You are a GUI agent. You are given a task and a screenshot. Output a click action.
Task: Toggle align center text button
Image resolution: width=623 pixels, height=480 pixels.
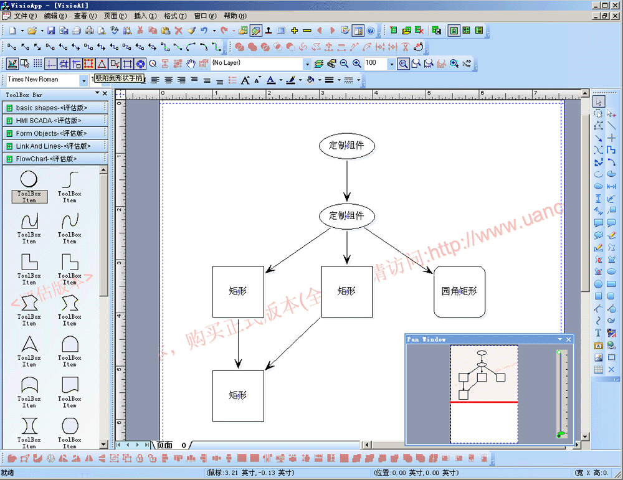coord(168,80)
